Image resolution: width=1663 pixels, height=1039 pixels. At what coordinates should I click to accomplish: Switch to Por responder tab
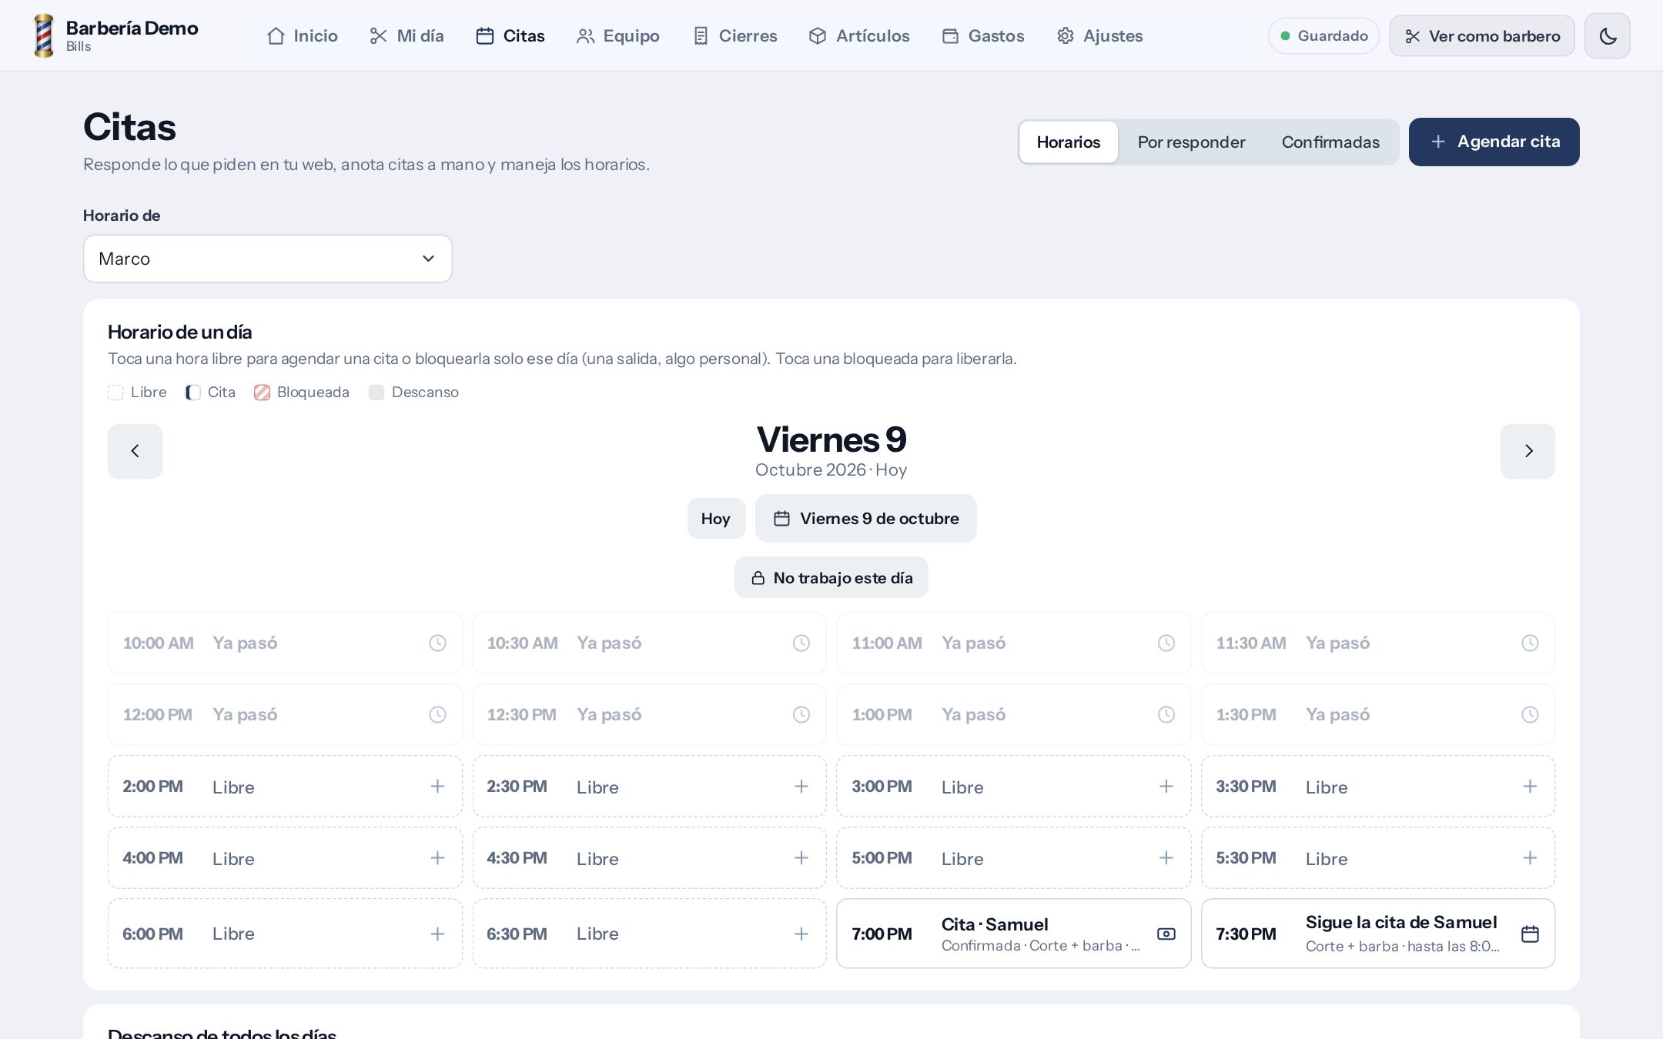(1191, 142)
